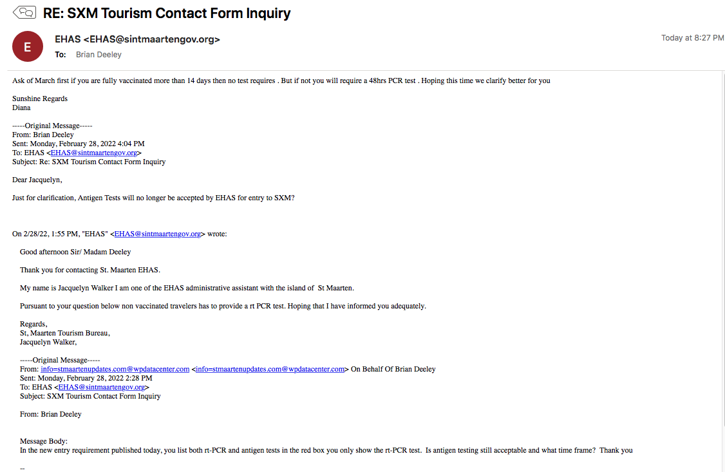The width and height of the screenshot is (725, 472).
Task: Open the bracketed info=stmaartenupdates.com link
Action: click(270, 369)
